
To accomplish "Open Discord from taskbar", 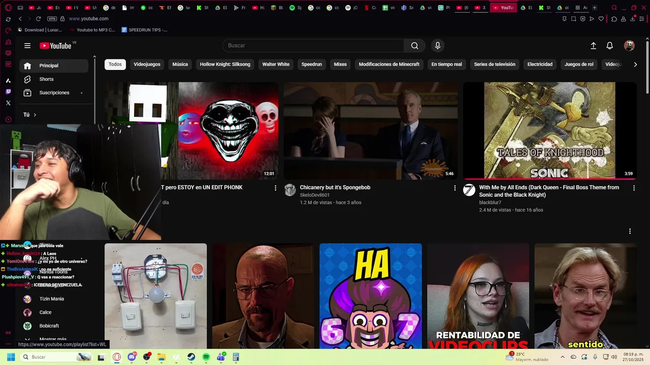I will pos(132,357).
